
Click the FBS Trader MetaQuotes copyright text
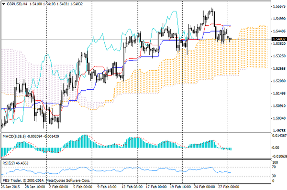tap(46, 180)
